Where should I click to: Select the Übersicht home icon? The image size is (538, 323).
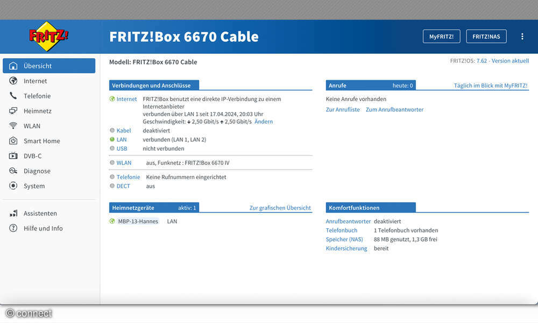[x=12, y=66]
